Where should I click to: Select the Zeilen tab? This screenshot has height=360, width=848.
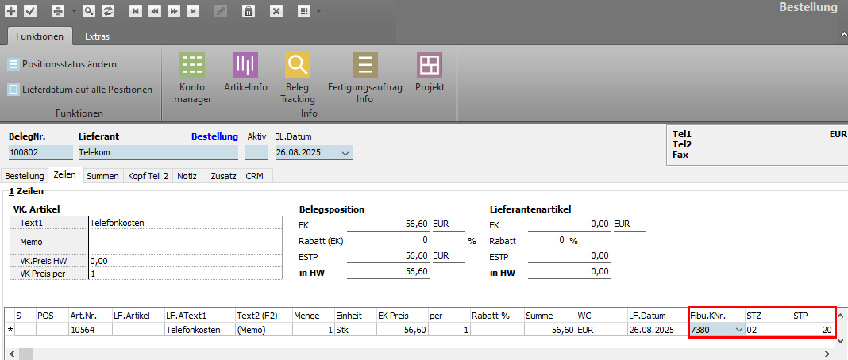pyautogui.click(x=65, y=175)
